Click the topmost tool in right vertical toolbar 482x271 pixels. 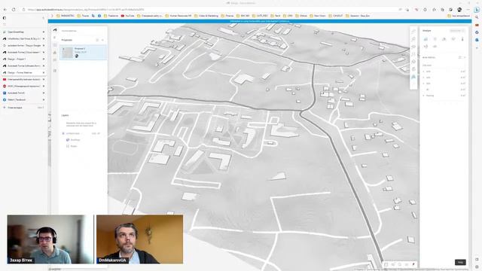[413, 32]
